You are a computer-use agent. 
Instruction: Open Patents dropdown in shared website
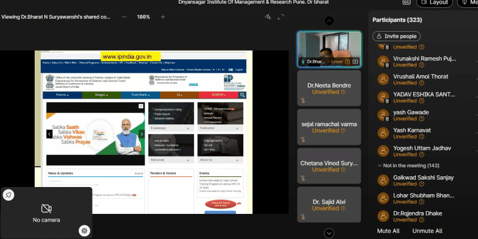[x=62, y=95]
